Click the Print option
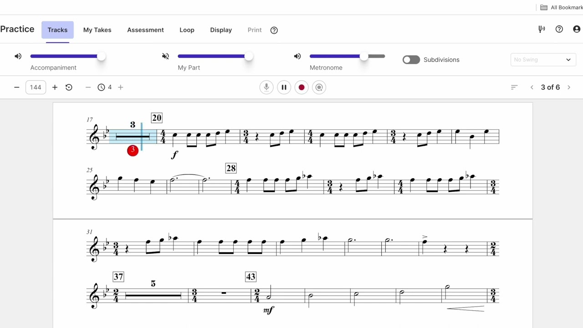This screenshot has height=328, width=583. pyautogui.click(x=255, y=30)
